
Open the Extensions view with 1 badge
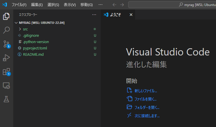7,72
